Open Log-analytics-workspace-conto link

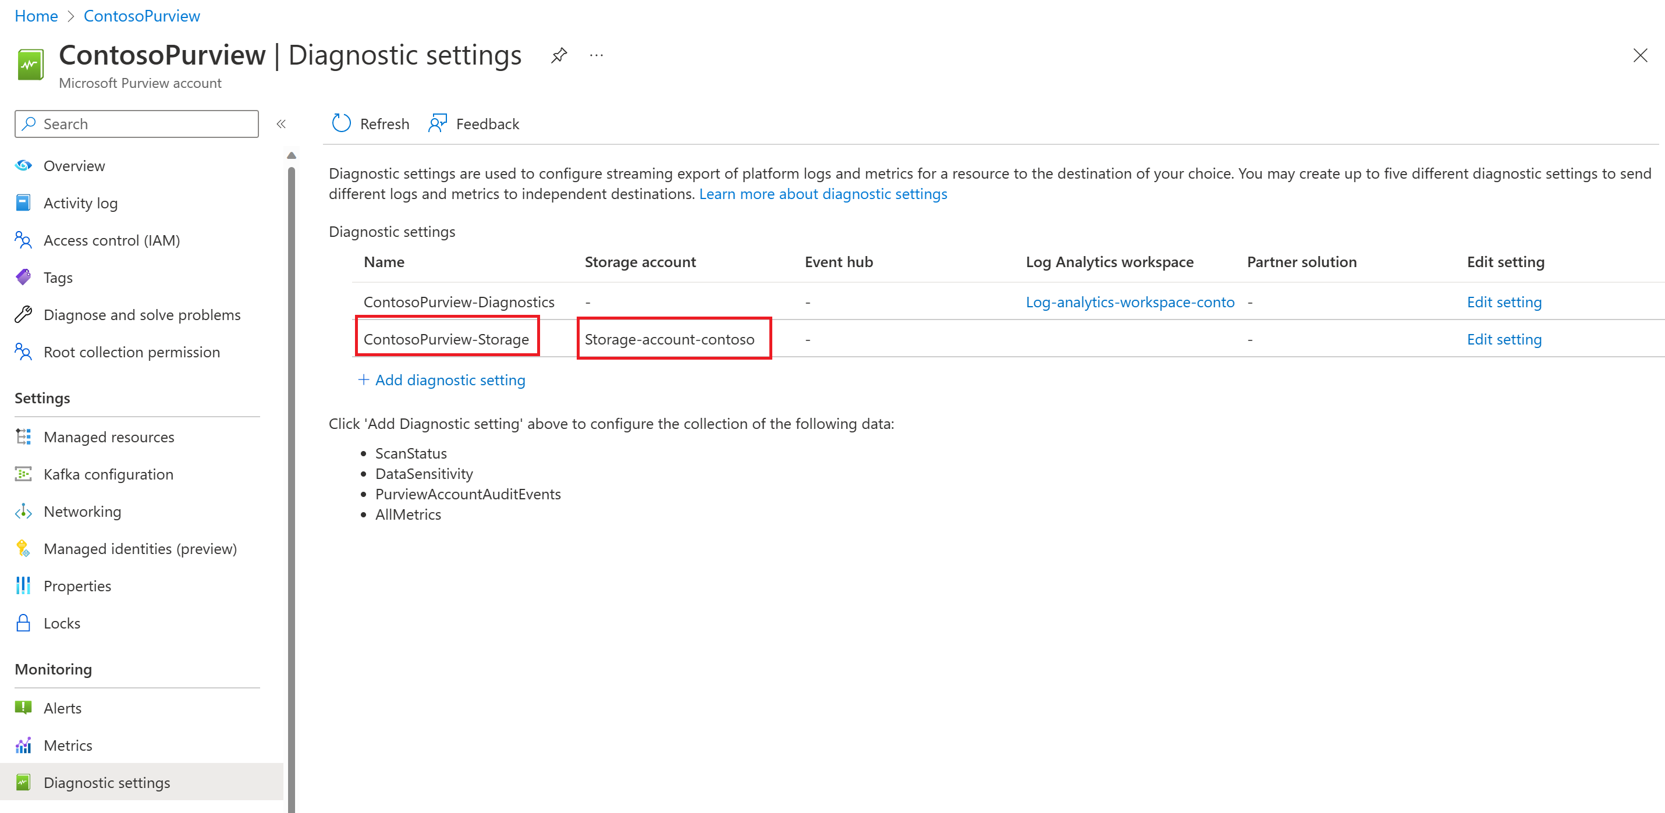pos(1129,302)
